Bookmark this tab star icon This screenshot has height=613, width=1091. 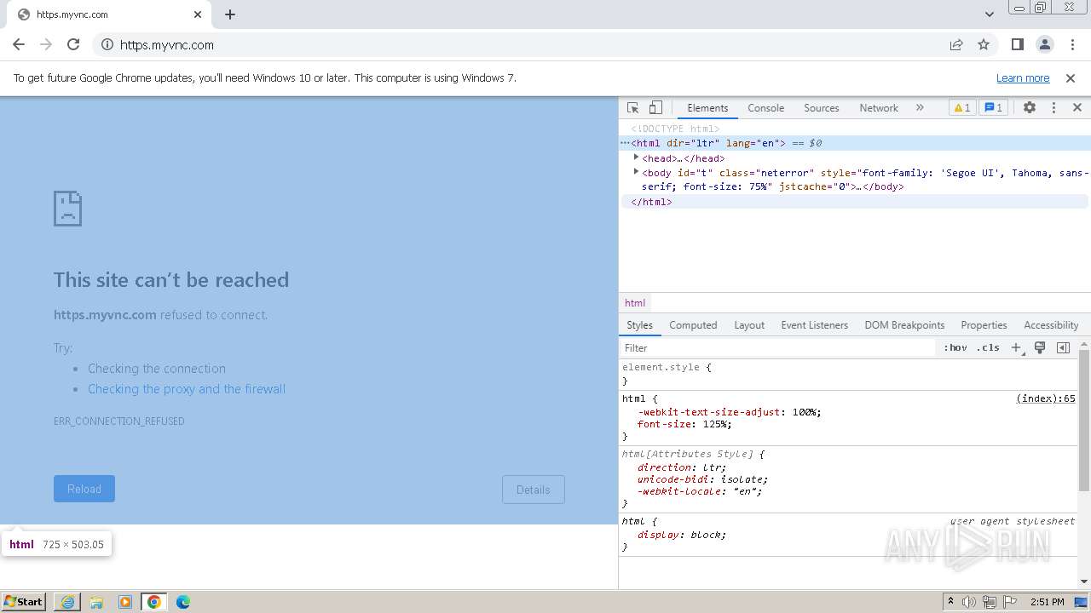pos(984,45)
